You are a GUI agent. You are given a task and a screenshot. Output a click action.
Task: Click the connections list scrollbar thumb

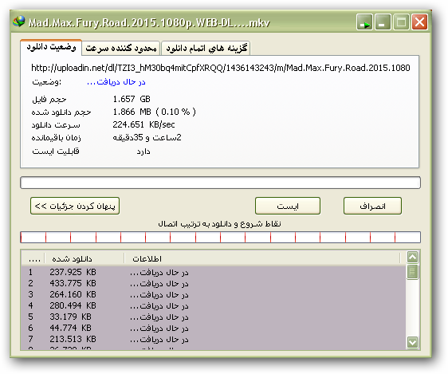(x=412, y=271)
